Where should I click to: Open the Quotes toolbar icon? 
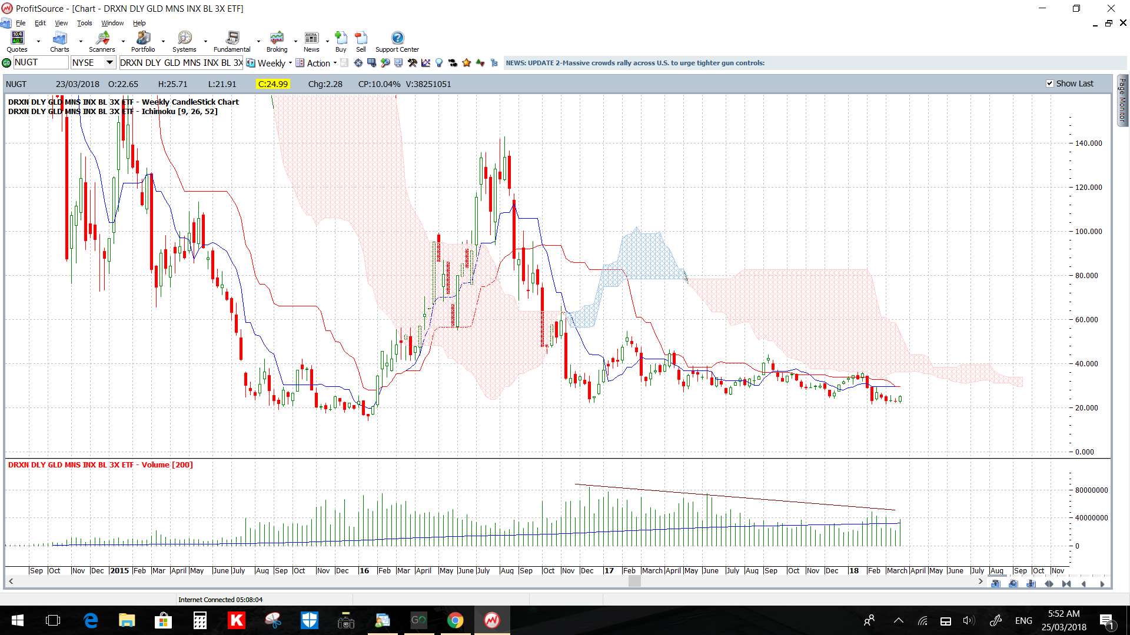coord(17,42)
